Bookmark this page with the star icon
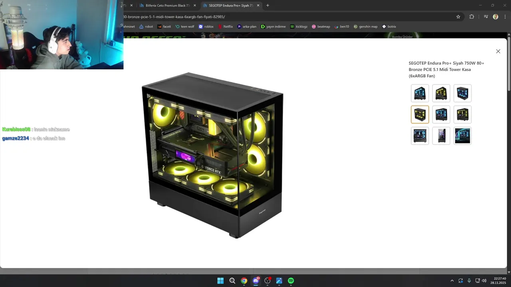The height and width of the screenshot is (287, 511). click(x=458, y=17)
